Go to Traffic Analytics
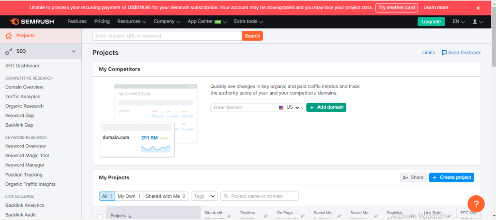This screenshot has height=220, width=496. [23, 97]
